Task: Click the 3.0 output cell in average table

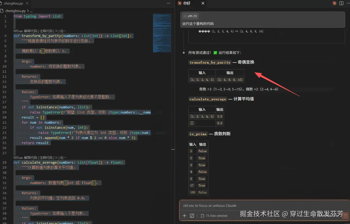Action: (220, 116)
